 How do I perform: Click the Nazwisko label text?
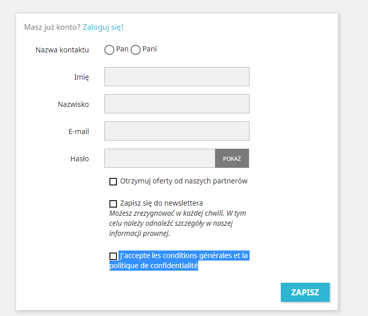click(73, 104)
